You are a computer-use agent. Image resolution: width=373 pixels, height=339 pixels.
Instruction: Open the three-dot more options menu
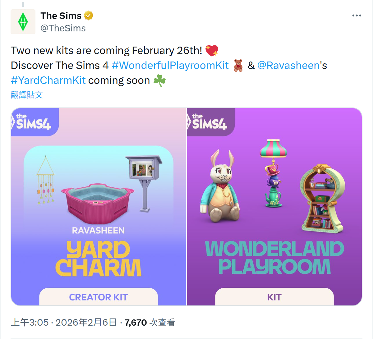357,16
